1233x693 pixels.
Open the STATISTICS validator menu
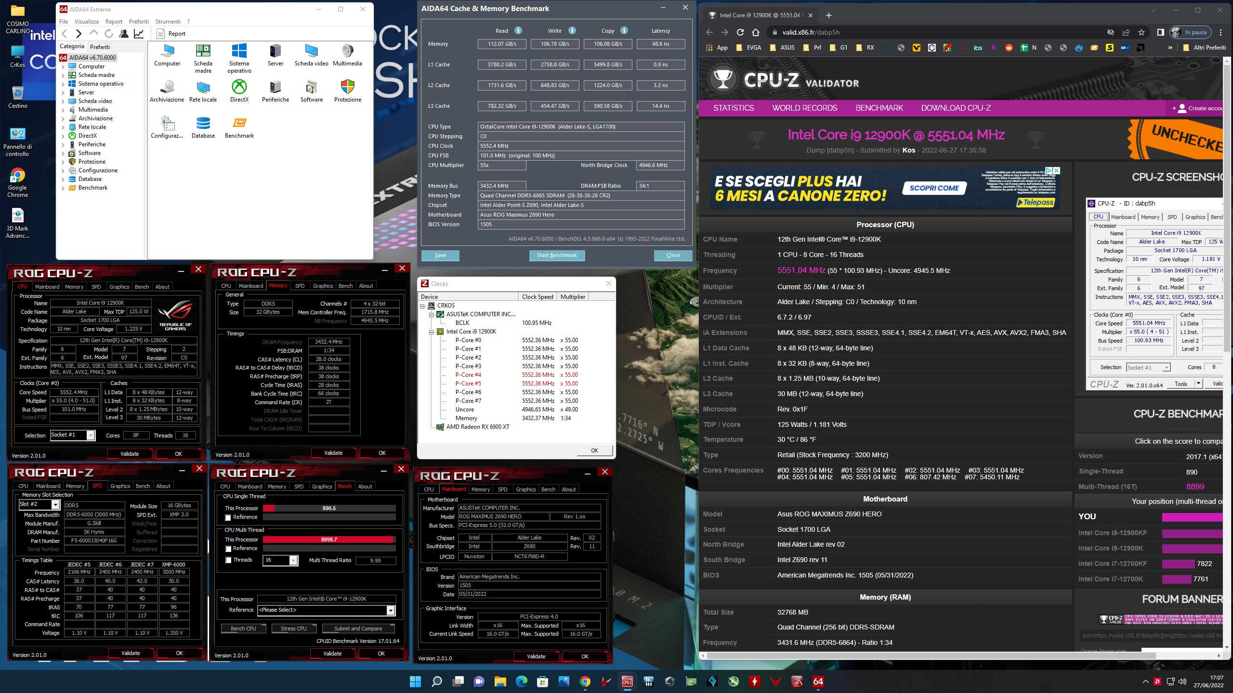(734, 108)
